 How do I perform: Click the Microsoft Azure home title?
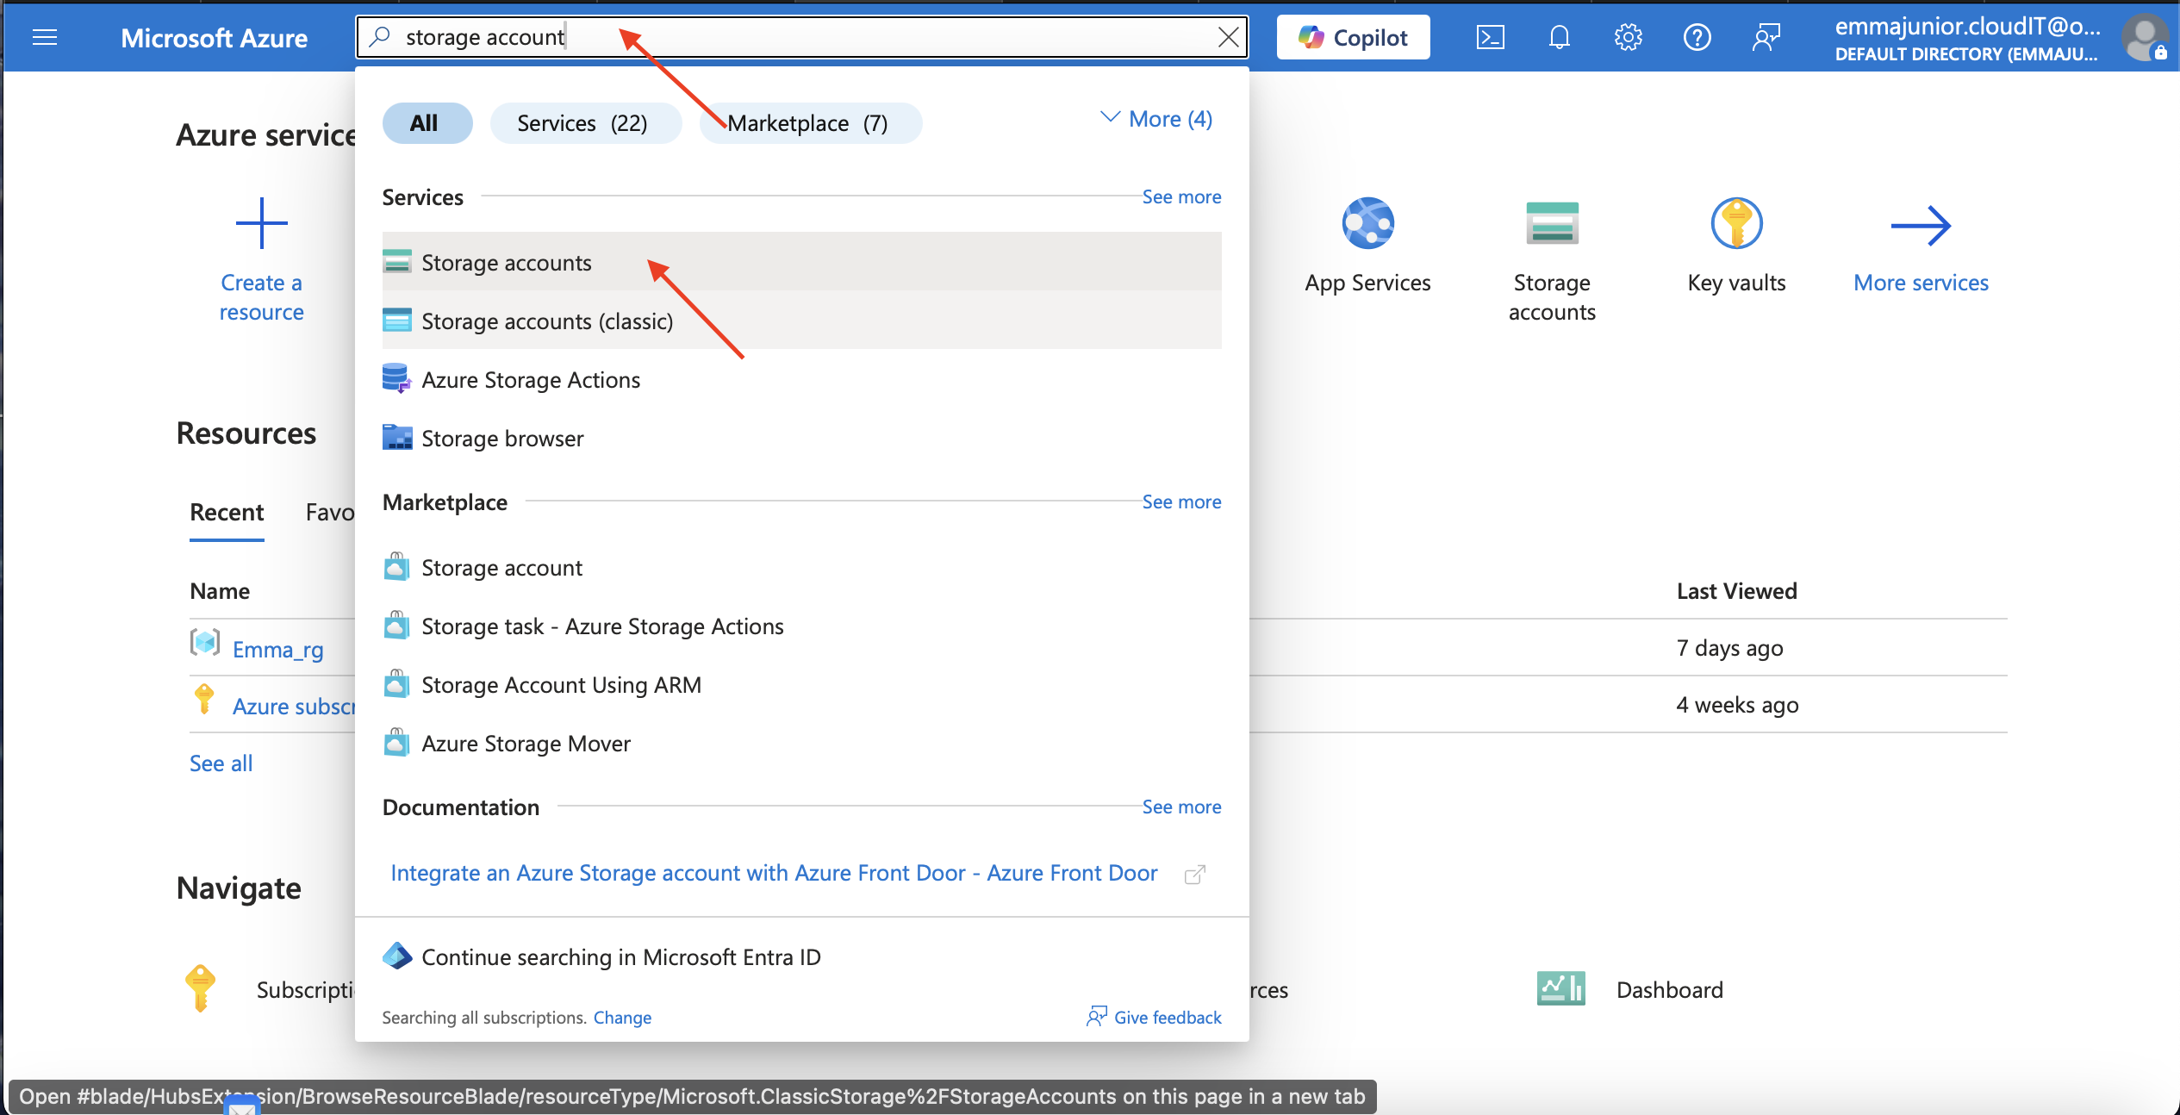(x=214, y=38)
